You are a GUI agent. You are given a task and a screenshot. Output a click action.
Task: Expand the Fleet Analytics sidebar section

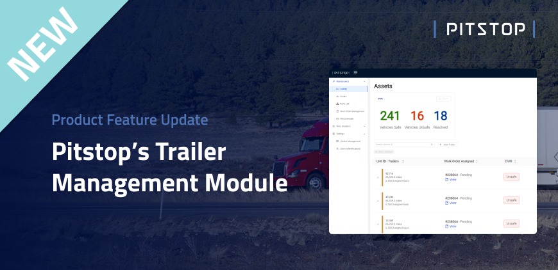click(x=364, y=126)
